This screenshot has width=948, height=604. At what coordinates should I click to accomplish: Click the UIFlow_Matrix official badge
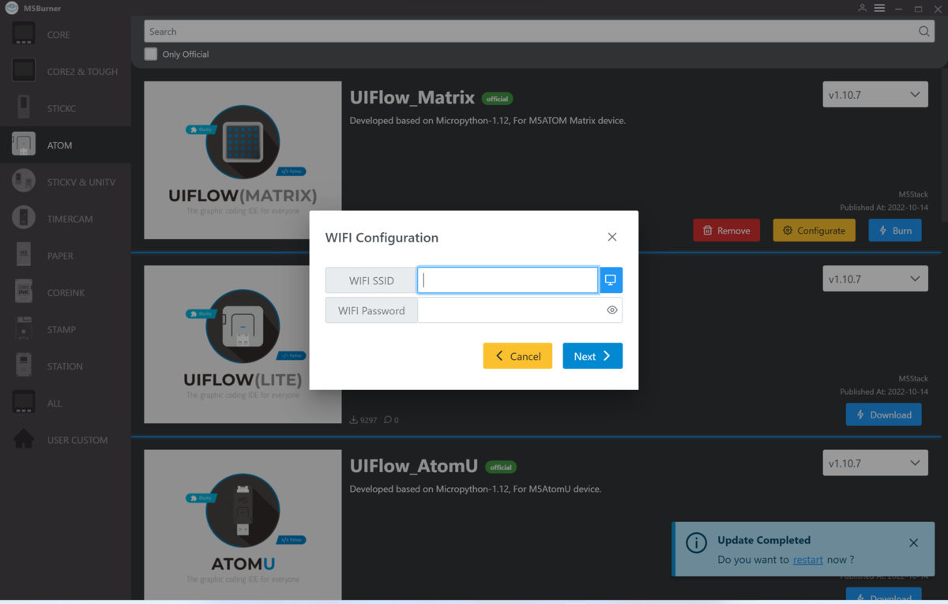click(x=498, y=99)
